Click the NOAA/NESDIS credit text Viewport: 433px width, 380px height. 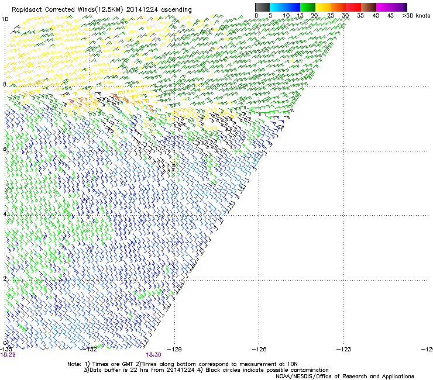(x=345, y=376)
